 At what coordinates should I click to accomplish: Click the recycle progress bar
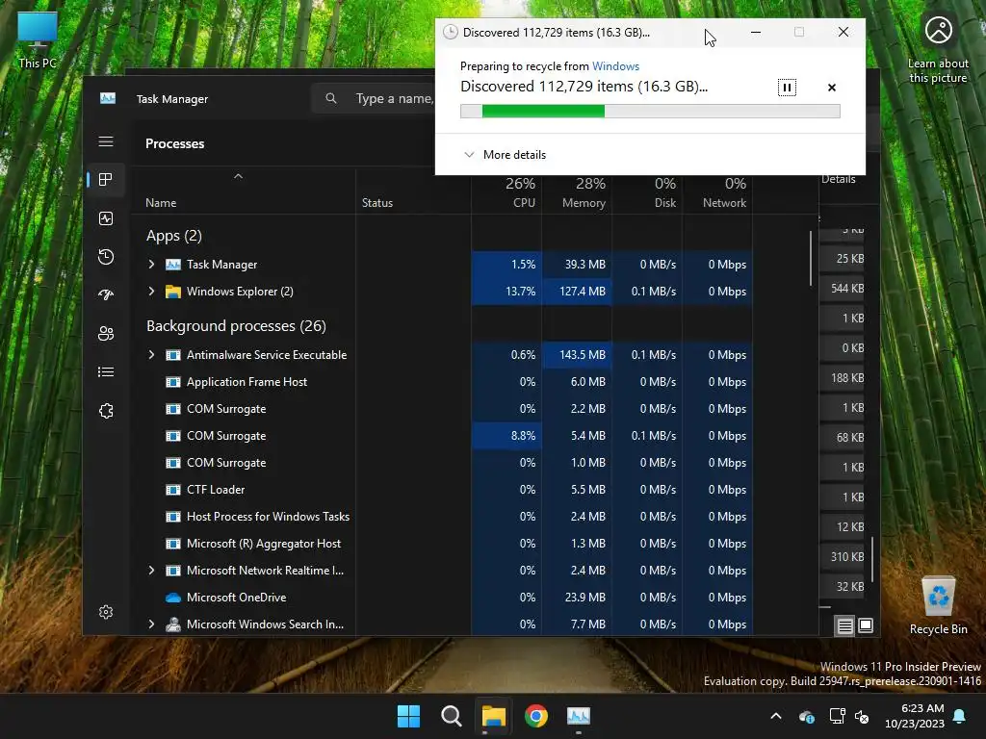[650, 112]
